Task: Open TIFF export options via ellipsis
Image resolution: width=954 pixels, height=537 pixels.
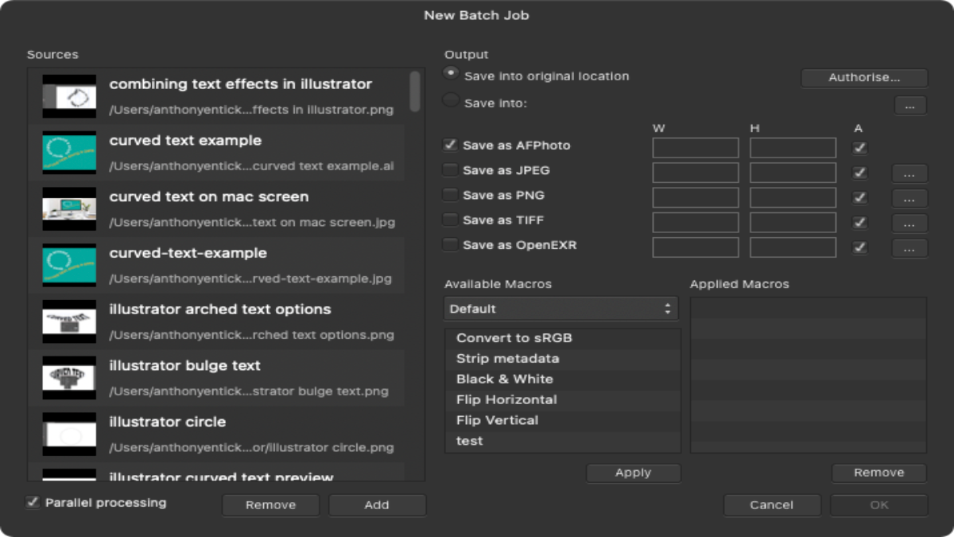Action: (909, 222)
